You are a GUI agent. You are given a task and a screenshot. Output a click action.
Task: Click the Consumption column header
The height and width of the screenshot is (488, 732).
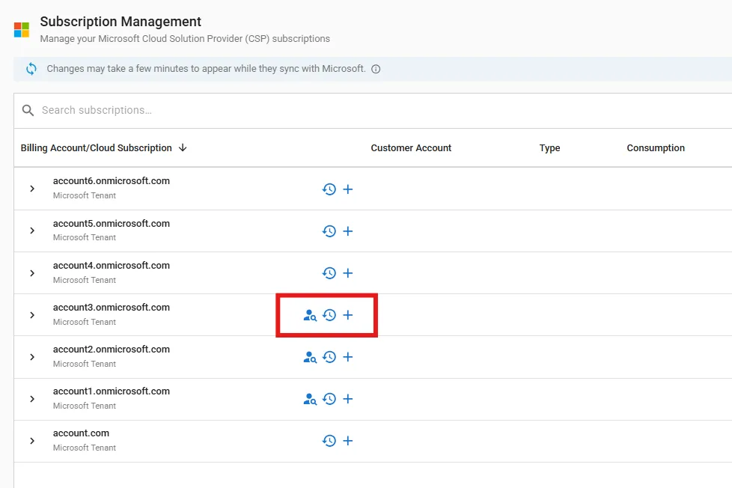(656, 148)
